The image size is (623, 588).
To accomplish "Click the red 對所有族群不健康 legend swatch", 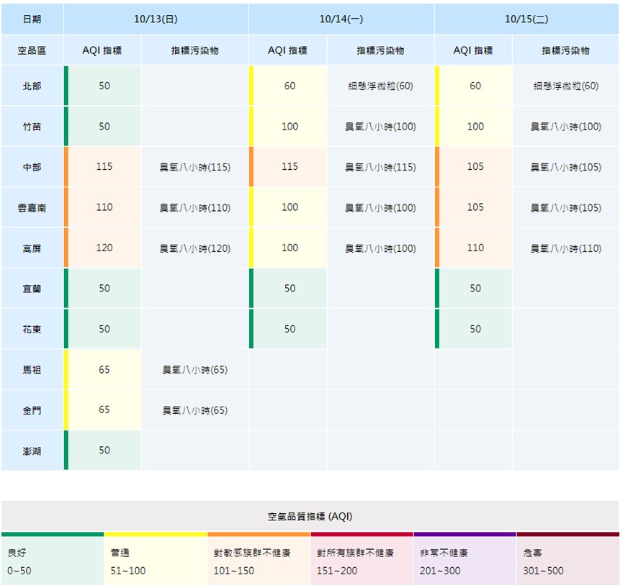I will tap(362, 561).
